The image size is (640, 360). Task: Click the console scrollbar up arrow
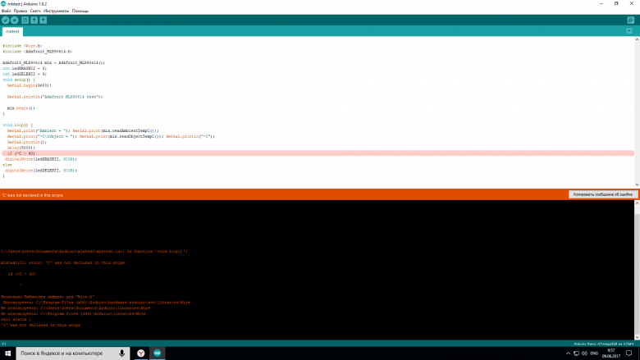637,203
